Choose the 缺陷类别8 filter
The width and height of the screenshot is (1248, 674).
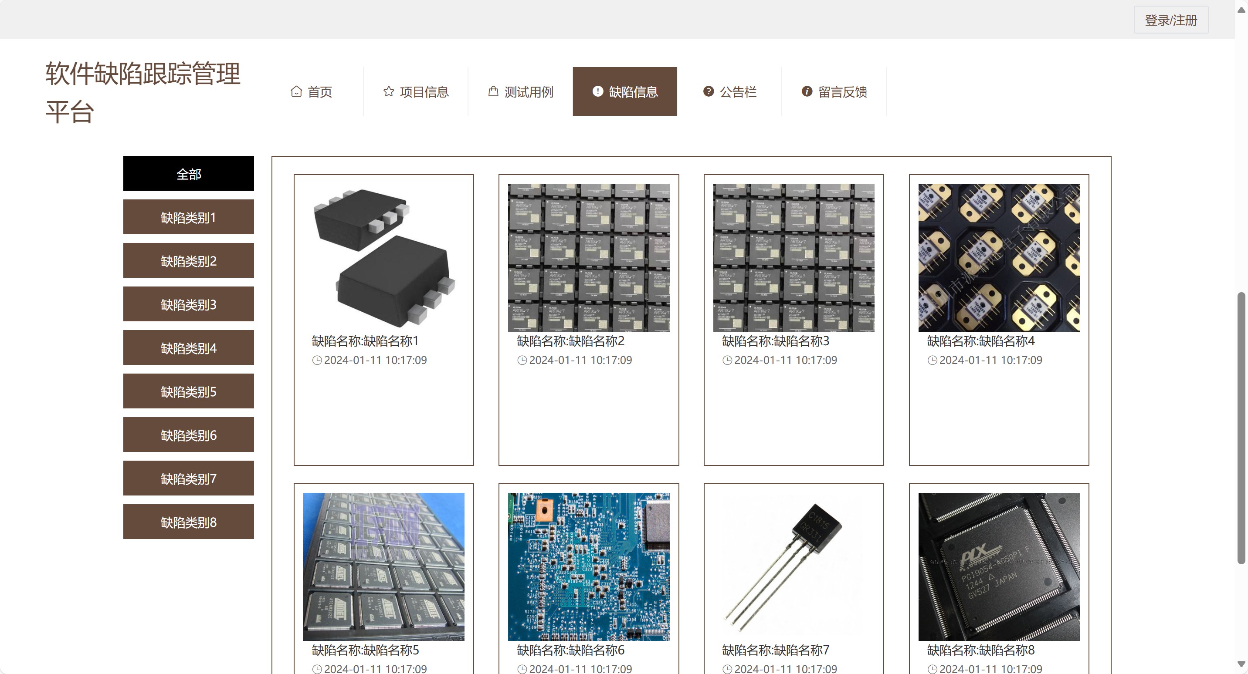[x=188, y=522]
